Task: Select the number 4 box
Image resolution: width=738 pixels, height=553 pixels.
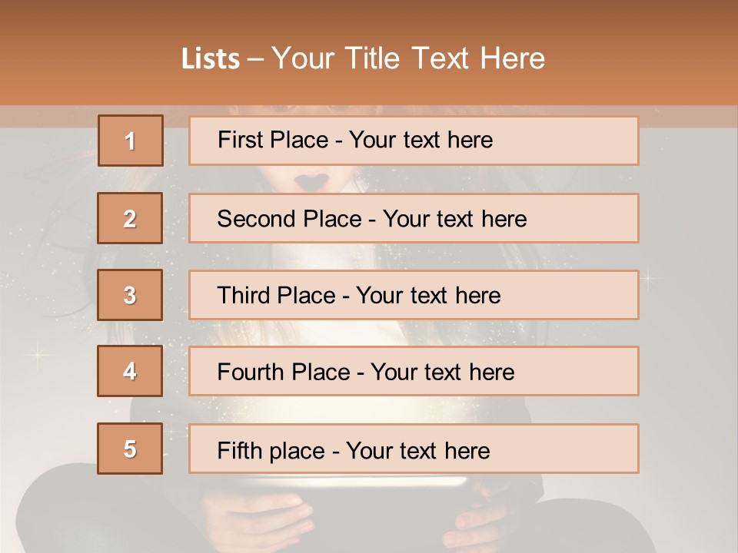Action: click(x=130, y=371)
